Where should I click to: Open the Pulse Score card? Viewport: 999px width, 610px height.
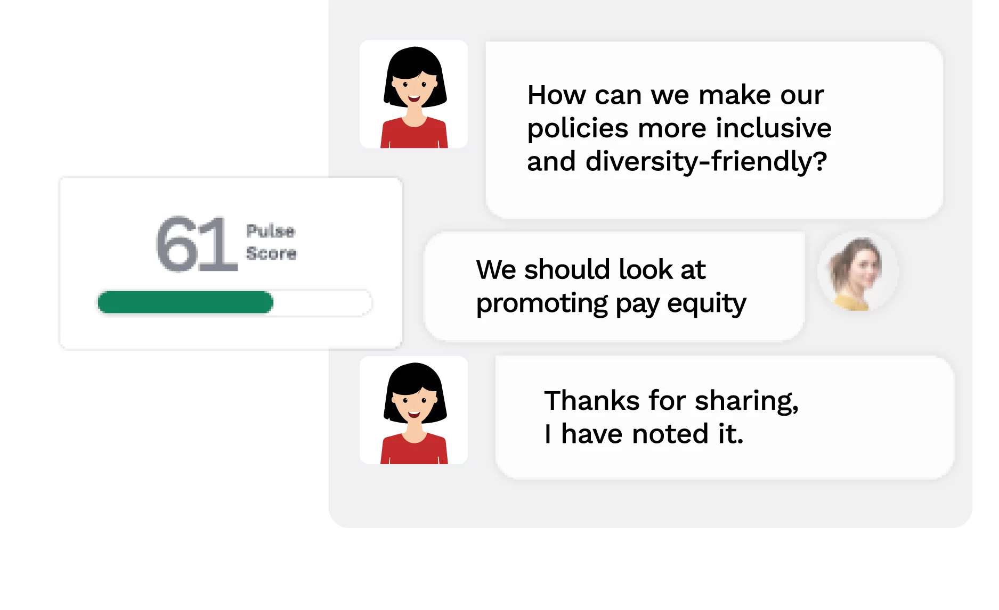coord(231,263)
